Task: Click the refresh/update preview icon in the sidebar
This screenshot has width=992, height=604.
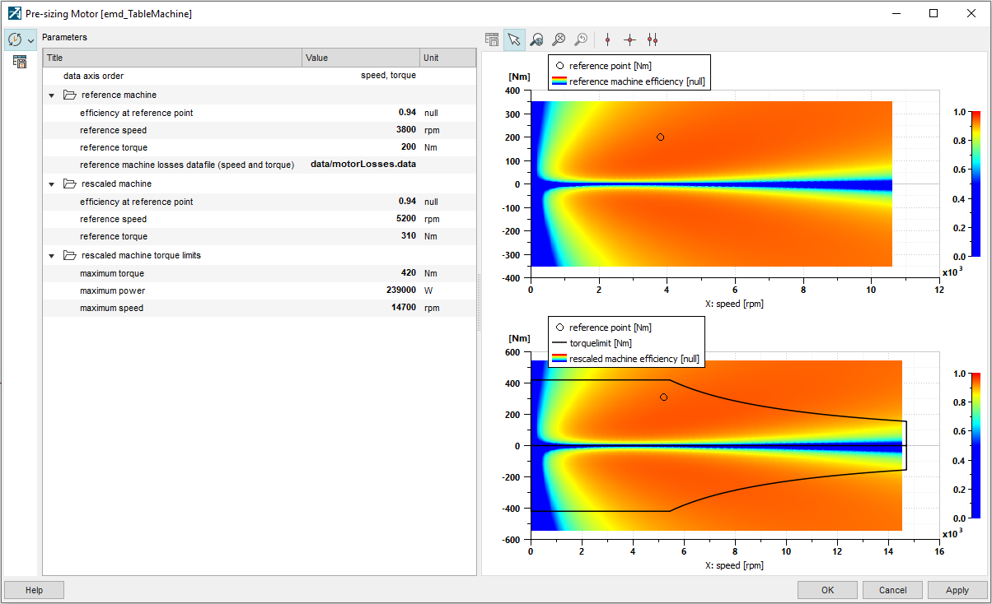Action: 13,39
